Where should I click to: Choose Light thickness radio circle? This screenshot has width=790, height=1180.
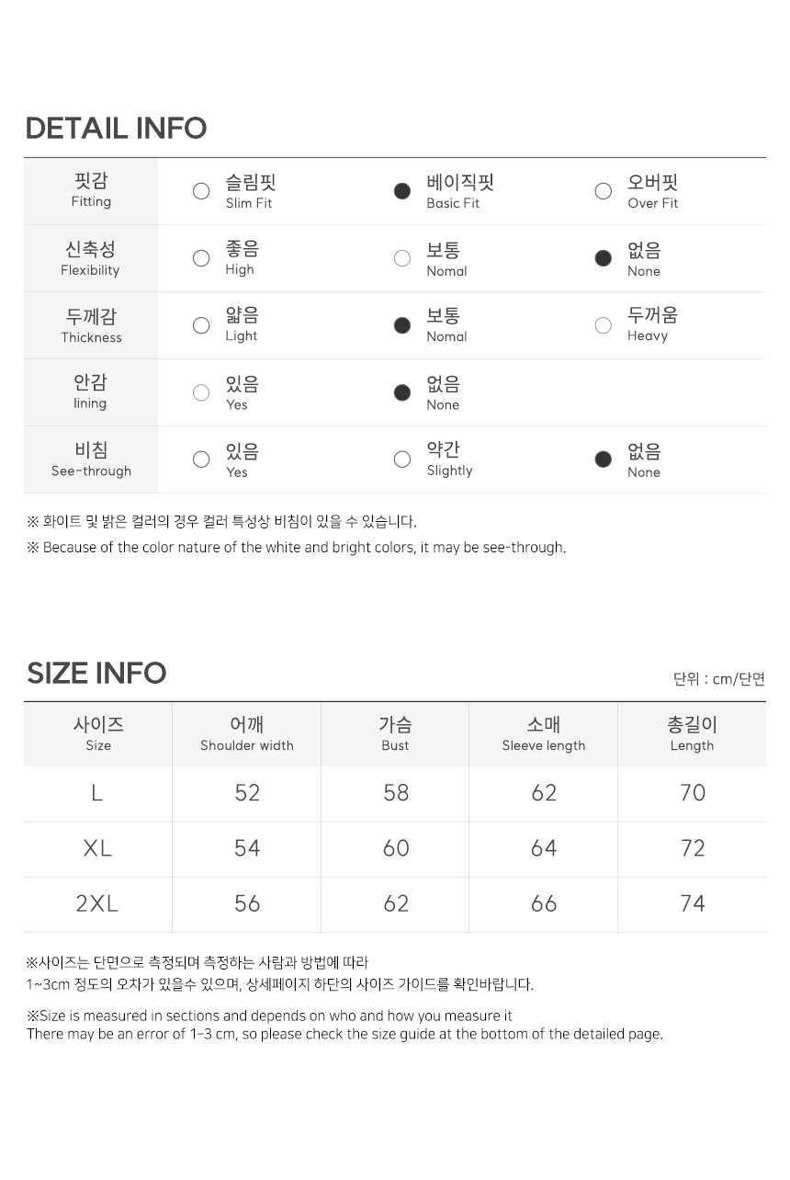click(x=201, y=325)
